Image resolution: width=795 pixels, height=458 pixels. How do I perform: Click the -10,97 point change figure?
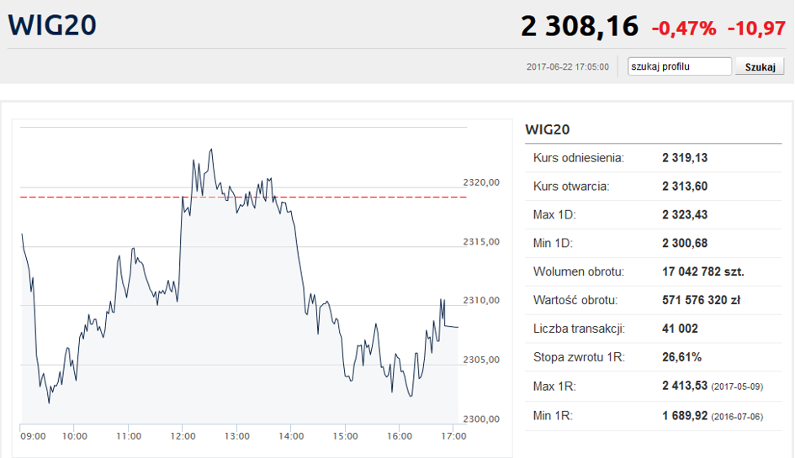(x=756, y=29)
